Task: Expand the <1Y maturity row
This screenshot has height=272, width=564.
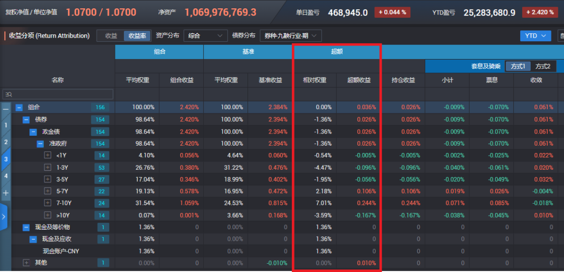Action: click(48, 156)
